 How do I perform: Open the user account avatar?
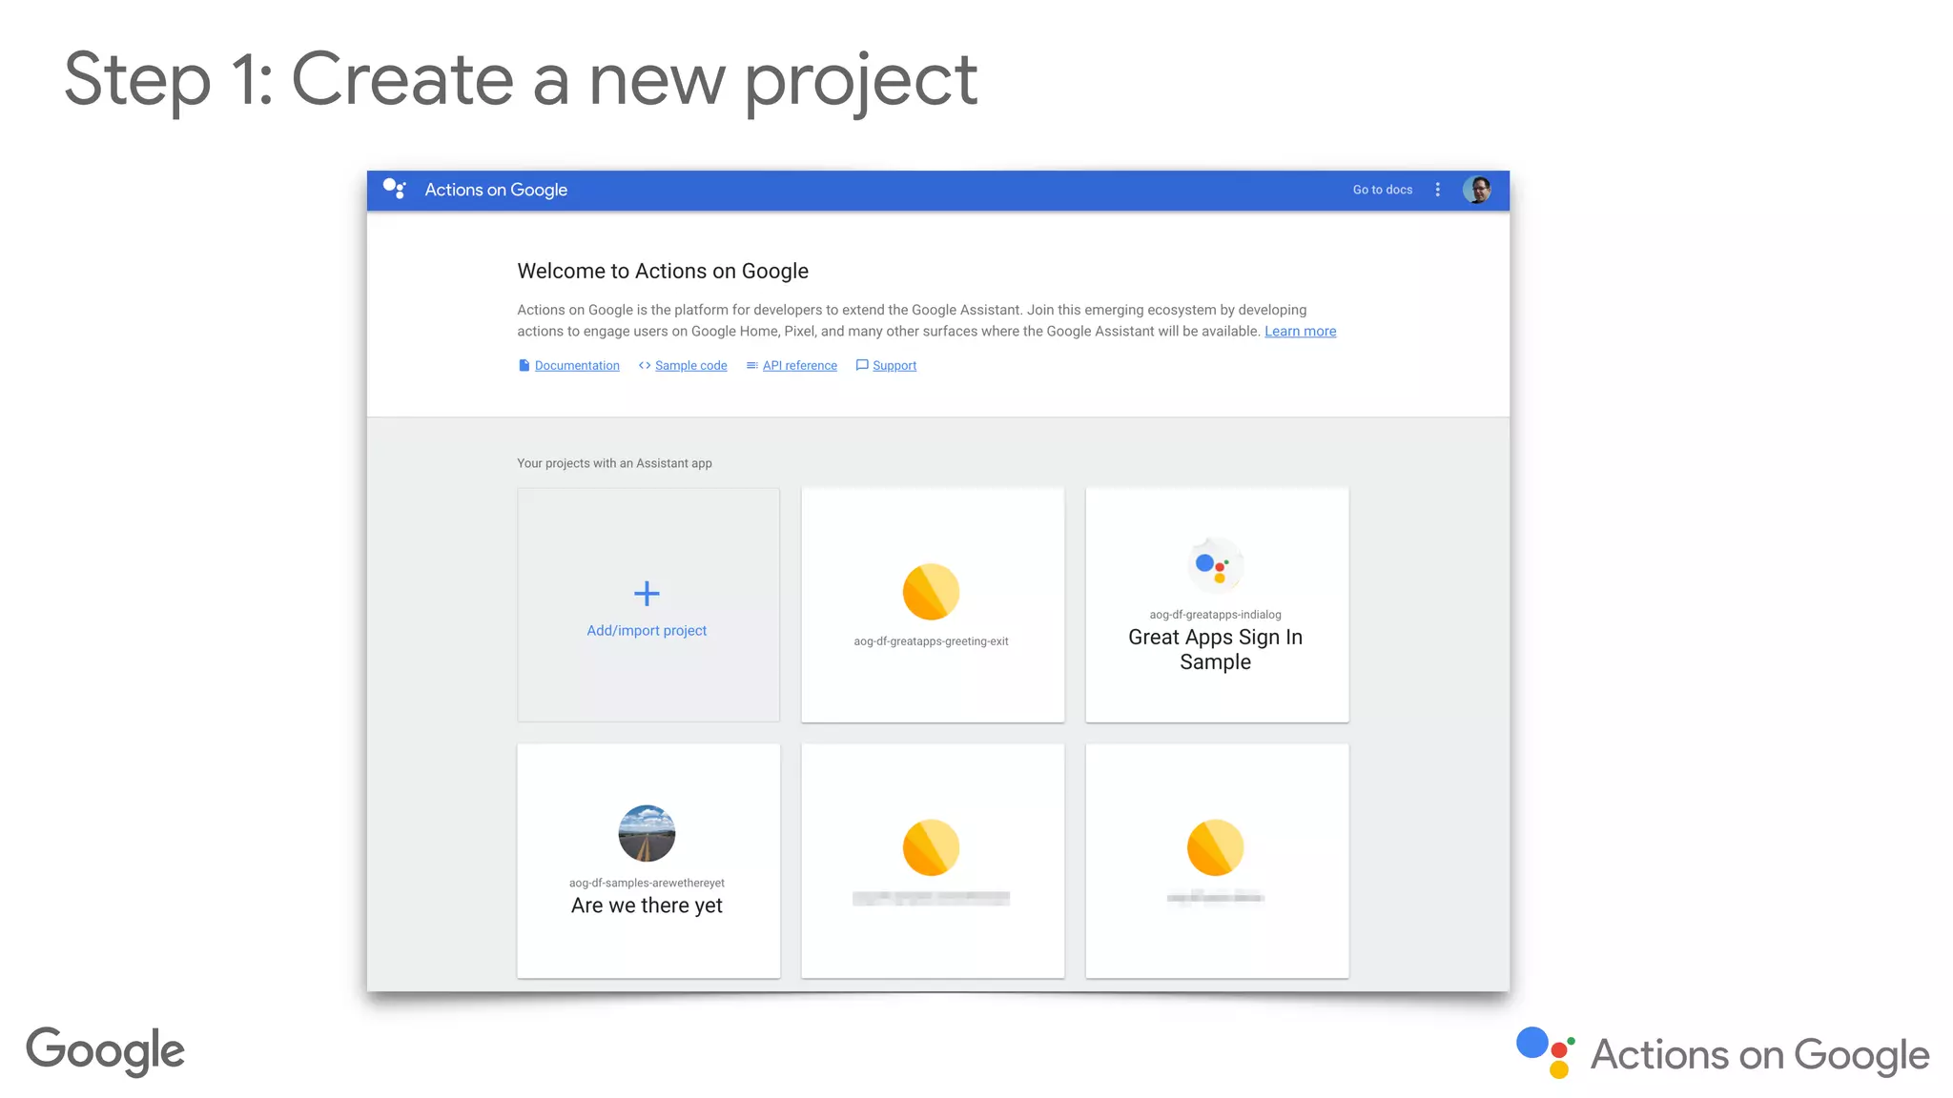(x=1477, y=190)
